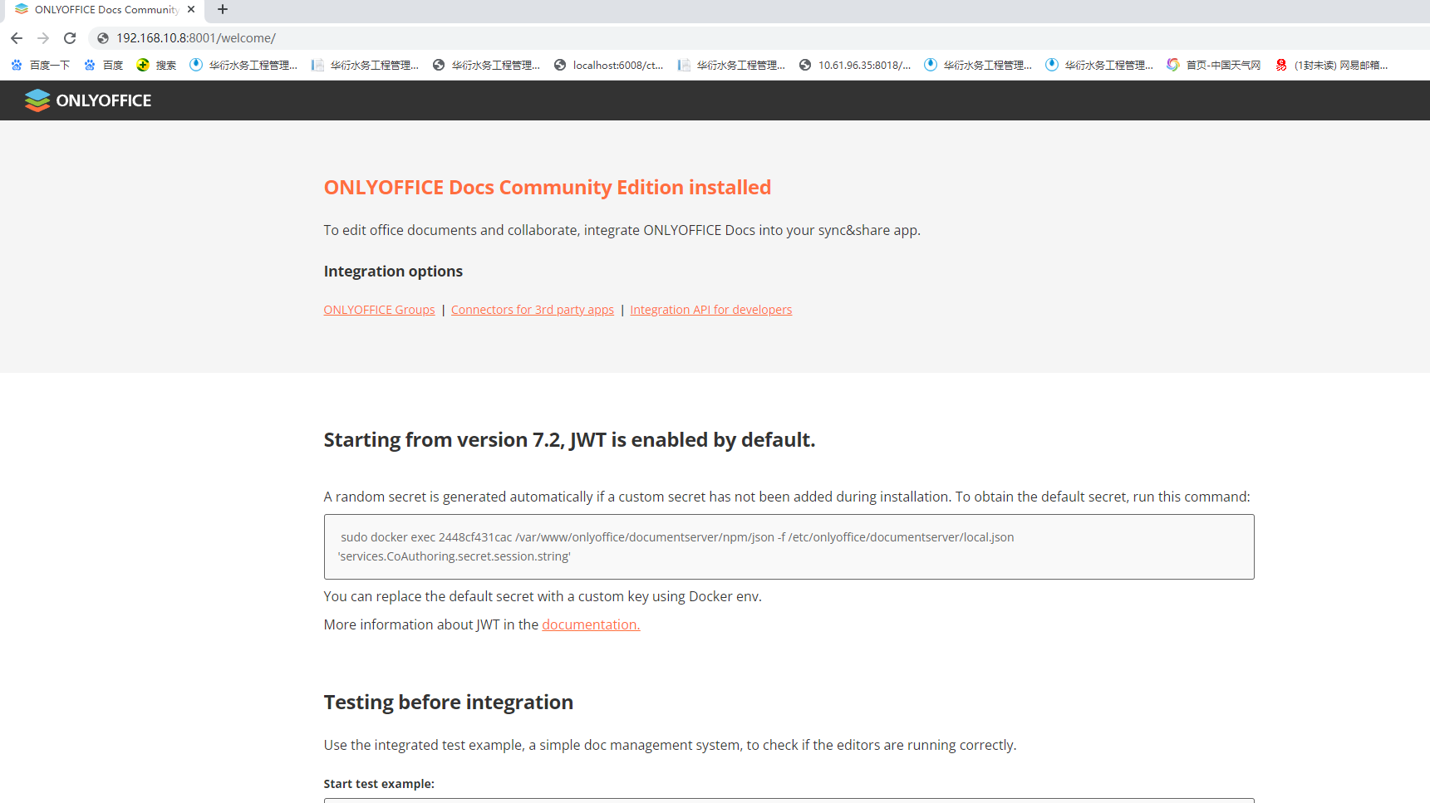1430x803 pixels.
Task: Reload the current page
Action: [x=70, y=38]
